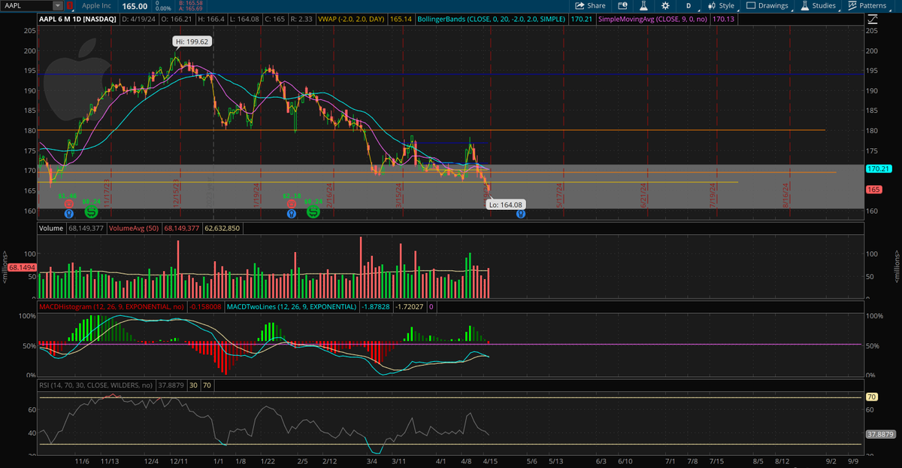
Task: Click the blue lightbulb event icon under $1.46
Action: (x=68, y=213)
